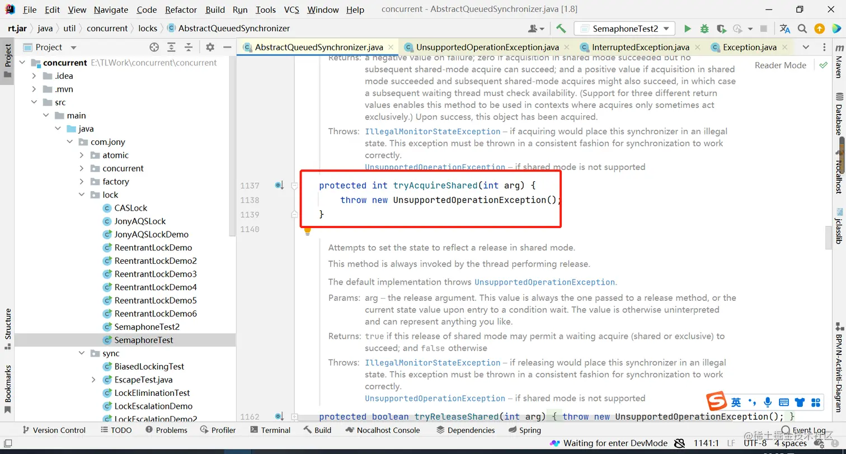Toggle Reader Mode in the editor
Viewport: 846px width, 454px height.
(781, 65)
